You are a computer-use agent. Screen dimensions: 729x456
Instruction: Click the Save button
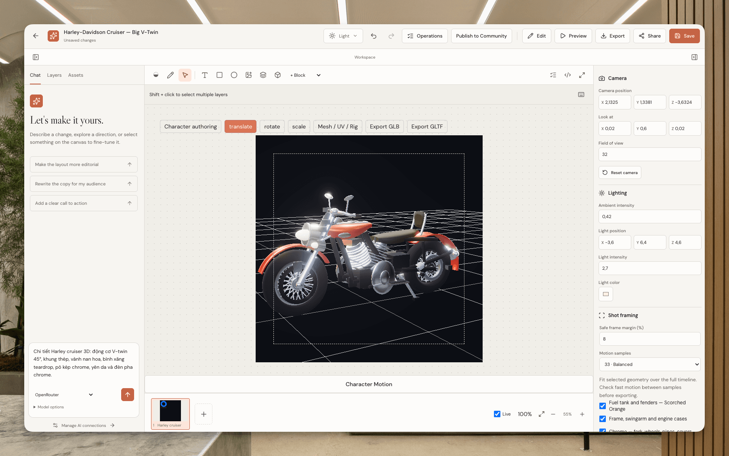point(685,36)
